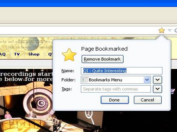
Task: Open the address bar history dropdown arrow
Action: point(170,30)
